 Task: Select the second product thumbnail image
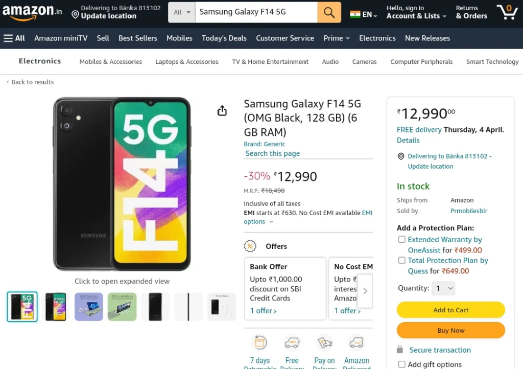click(x=55, y=307)
